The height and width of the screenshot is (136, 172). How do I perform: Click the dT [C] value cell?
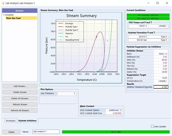161,78
